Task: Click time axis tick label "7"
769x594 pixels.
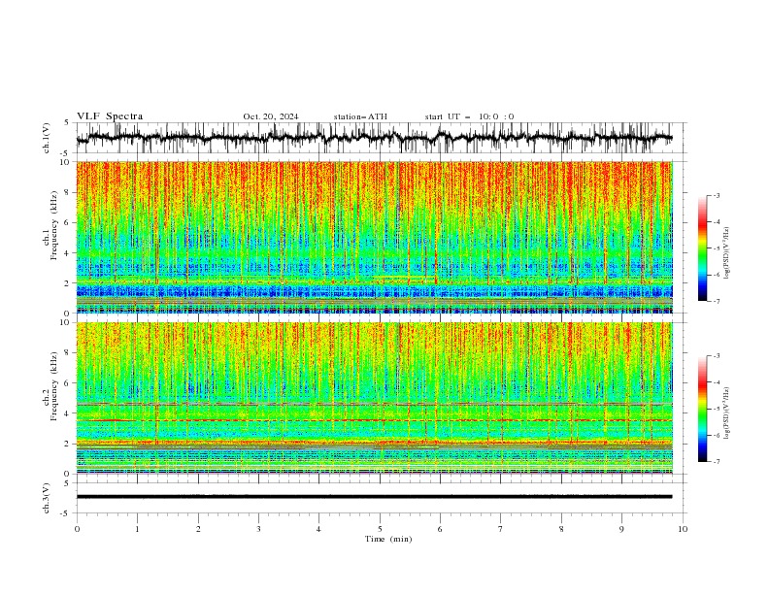Action: [x=501, y=529]
